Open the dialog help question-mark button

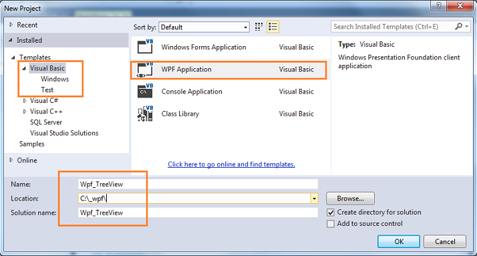coord(439,5)
